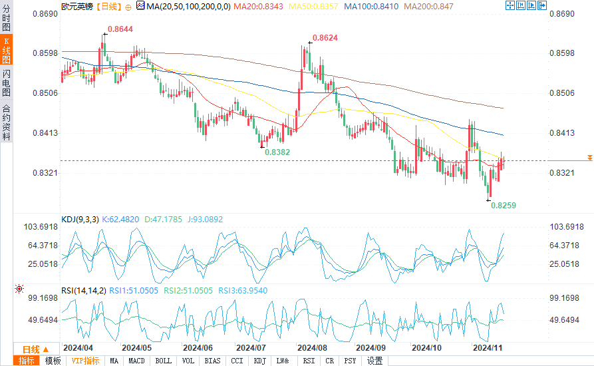Choose the CCI indicator button
The height and width of the screenshot is (366, 594).
click(x=237, y=361)
